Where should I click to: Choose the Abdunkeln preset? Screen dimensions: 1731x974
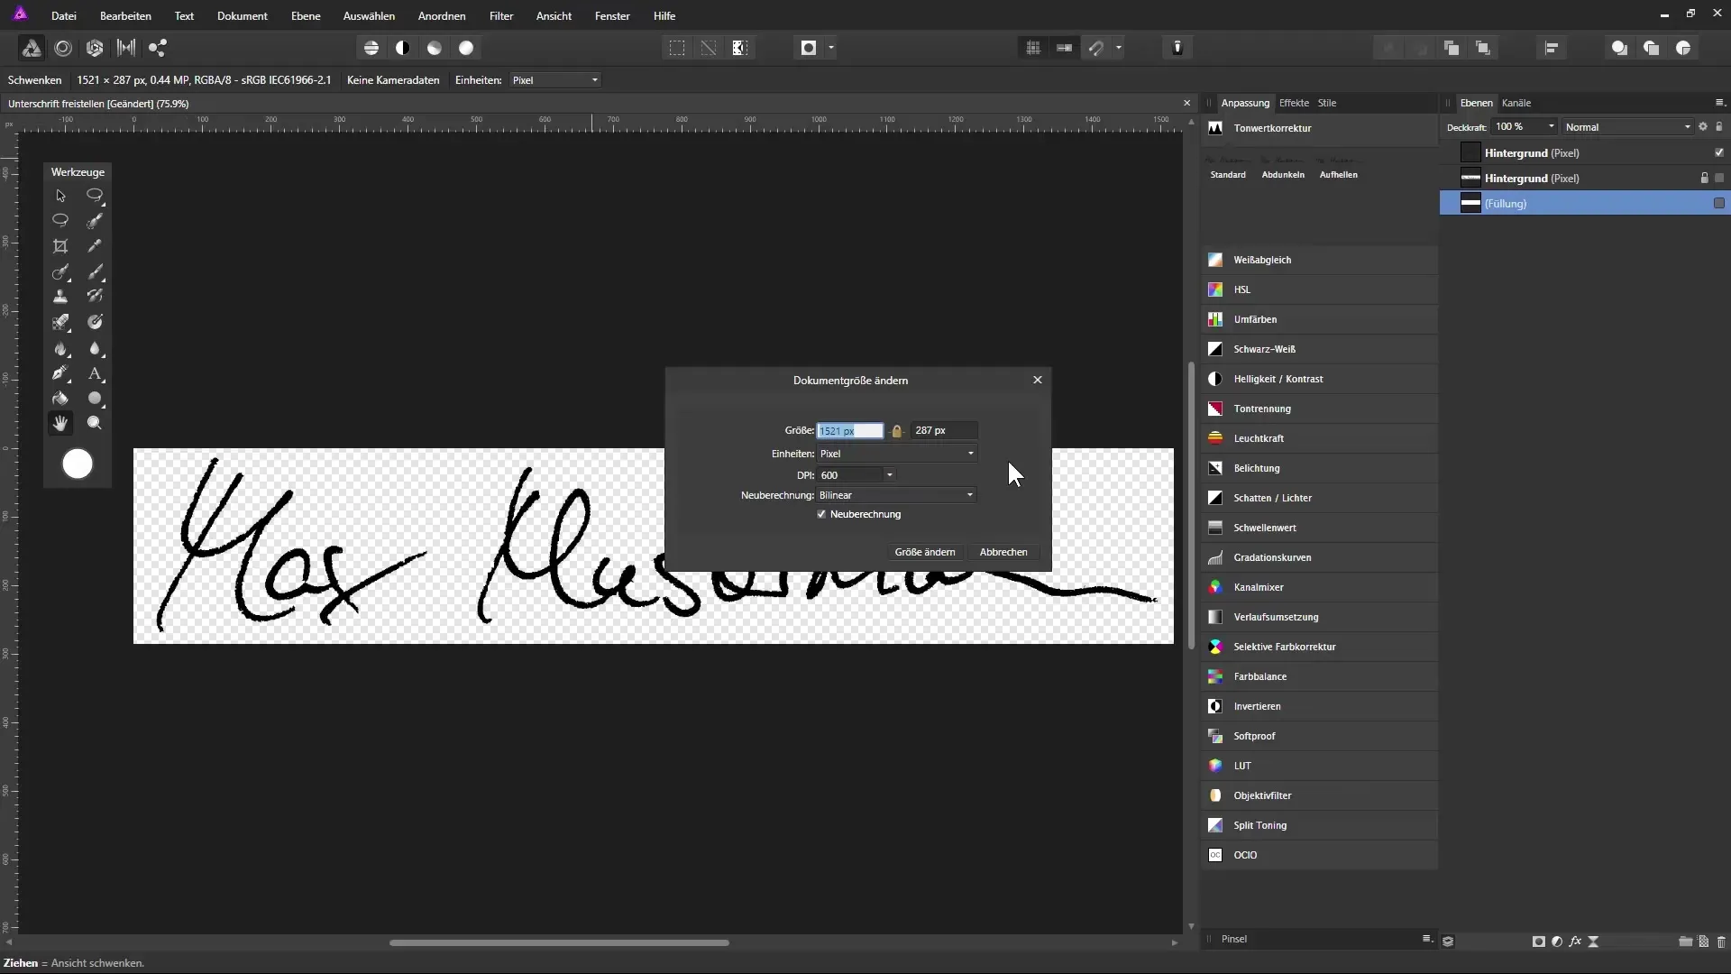click(1283, 168)
